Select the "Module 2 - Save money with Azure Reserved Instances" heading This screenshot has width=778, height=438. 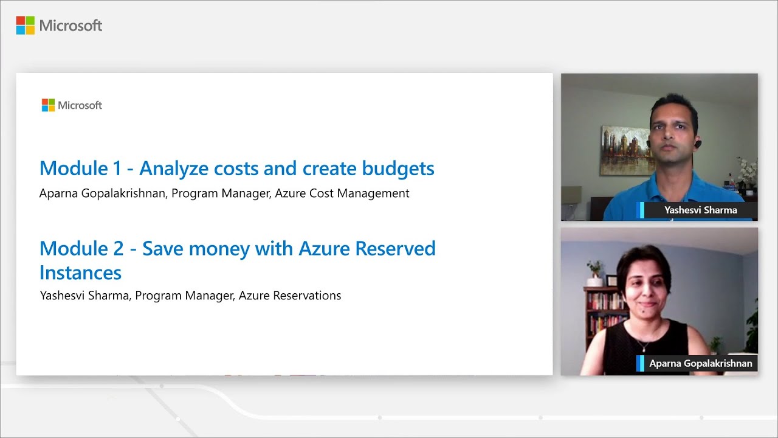(238, 260)
